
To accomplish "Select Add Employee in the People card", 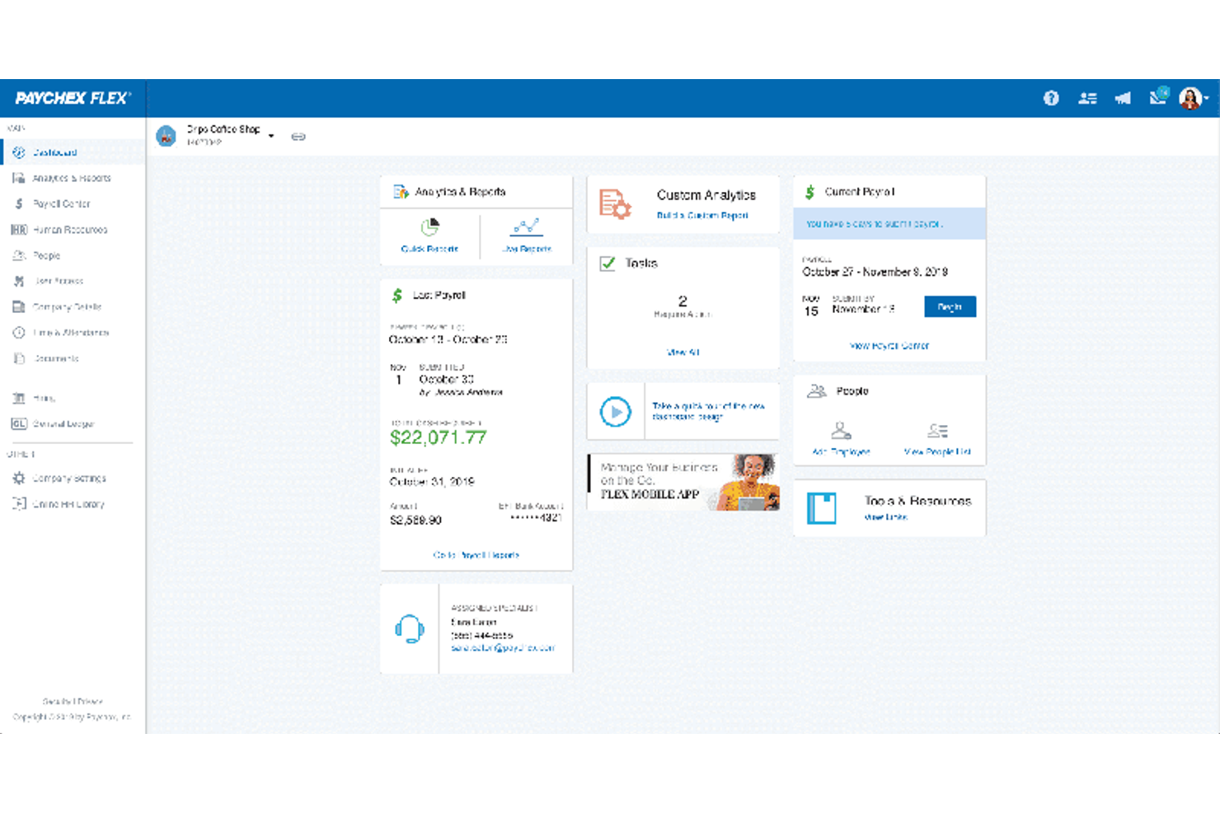I will 841,437.
